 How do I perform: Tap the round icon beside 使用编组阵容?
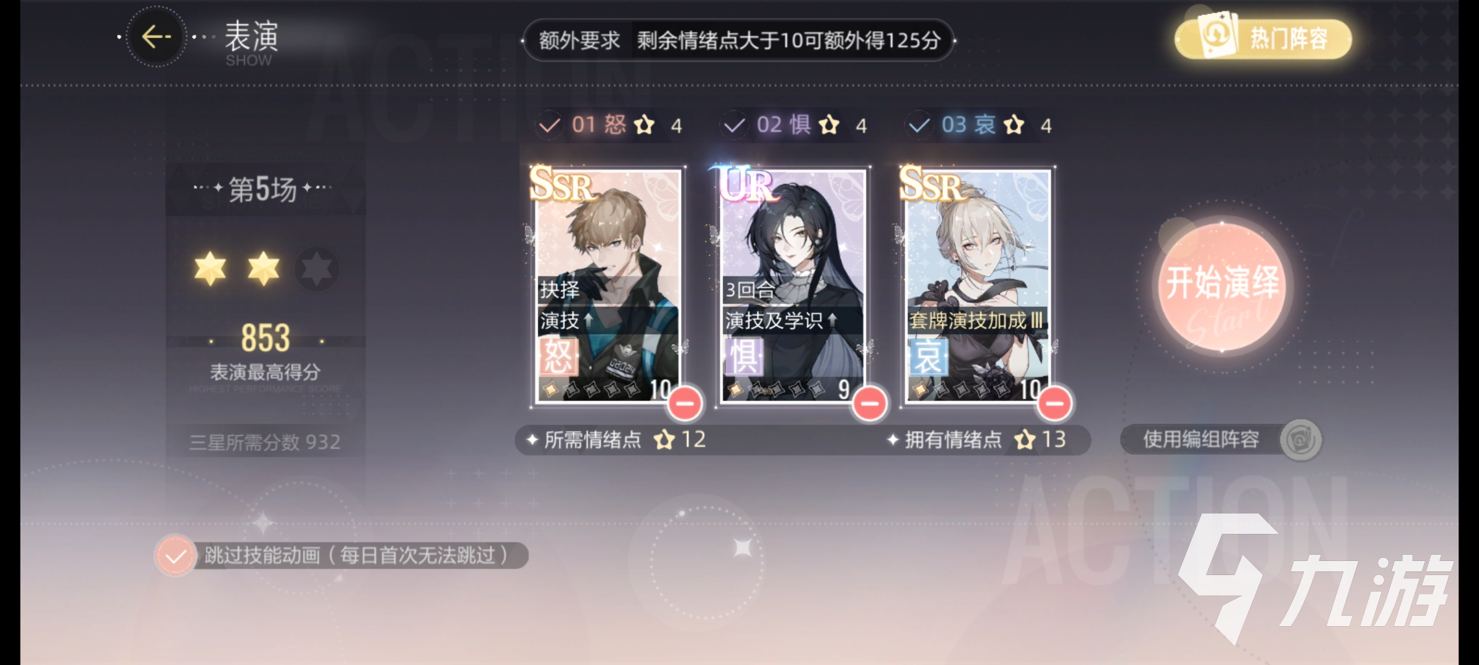[x=1300, y=440]
